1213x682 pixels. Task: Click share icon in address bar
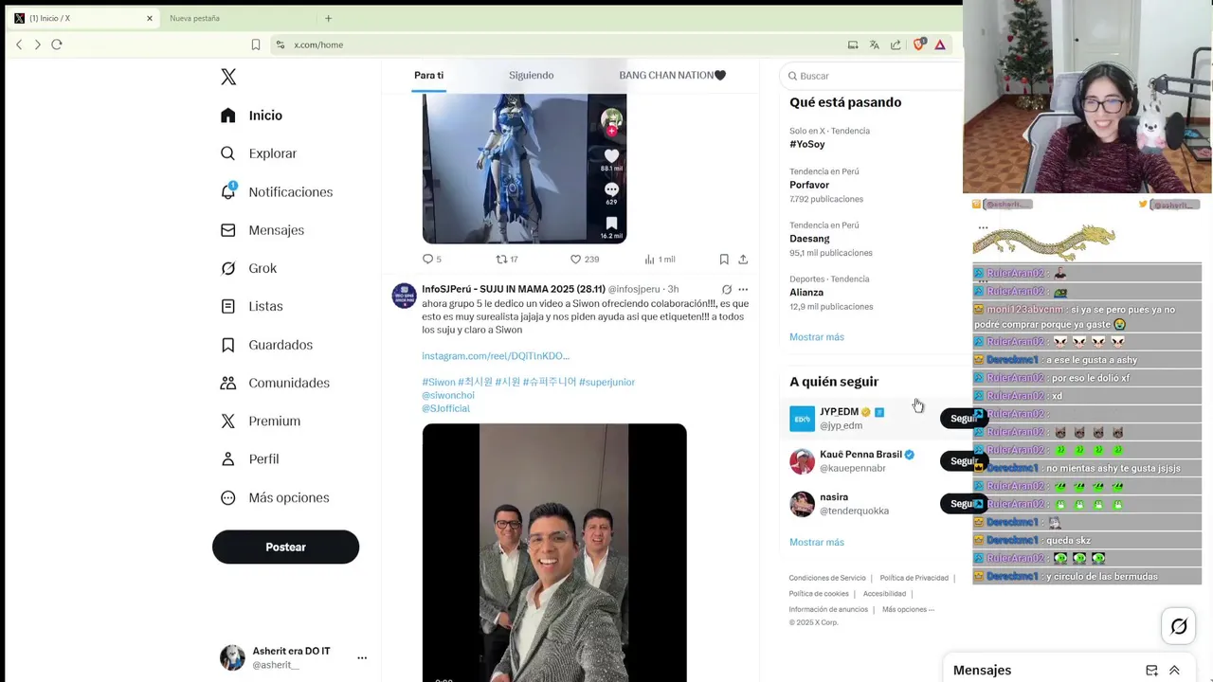click(x=896, y=45)
